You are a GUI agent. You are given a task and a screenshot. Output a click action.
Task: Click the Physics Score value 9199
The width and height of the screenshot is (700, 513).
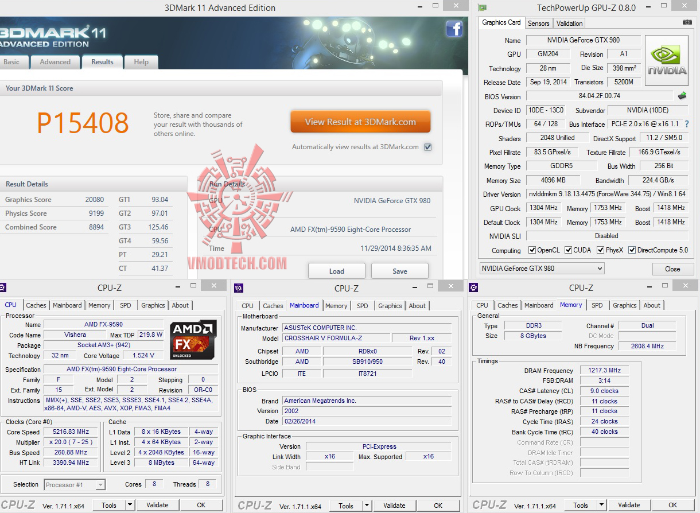point(96,213)
